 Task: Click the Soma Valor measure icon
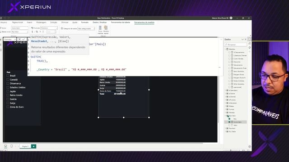pyautogui.click(x=232, y=122)
